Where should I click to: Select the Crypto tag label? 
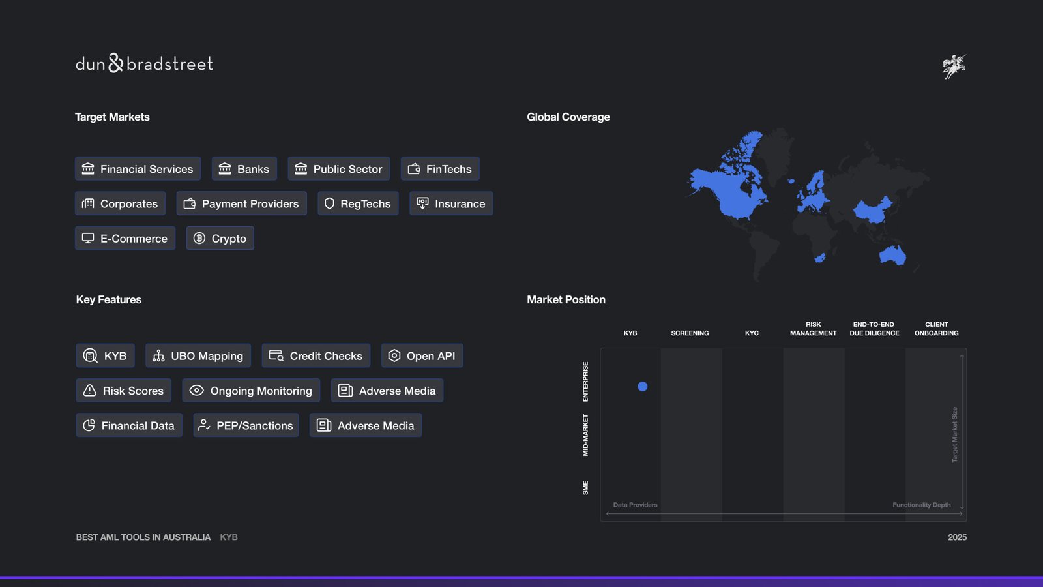[x=229, y=239]
